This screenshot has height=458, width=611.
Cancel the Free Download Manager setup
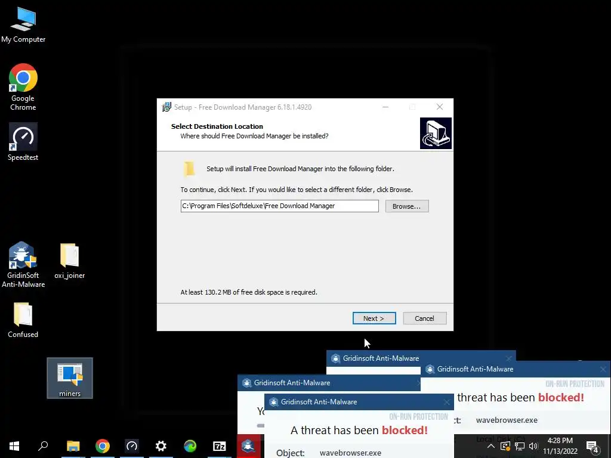coord(424,318)
